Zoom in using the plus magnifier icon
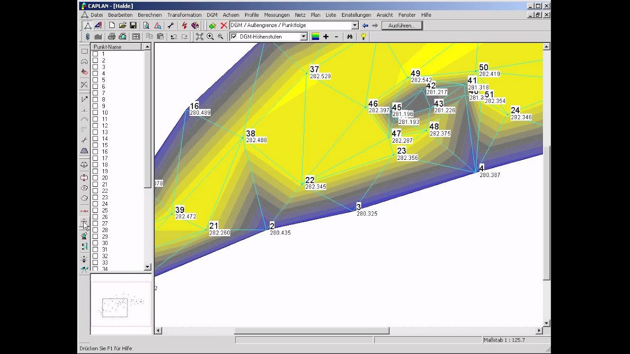This screenshot has width=630, height=354. click(x=210, y=36)
